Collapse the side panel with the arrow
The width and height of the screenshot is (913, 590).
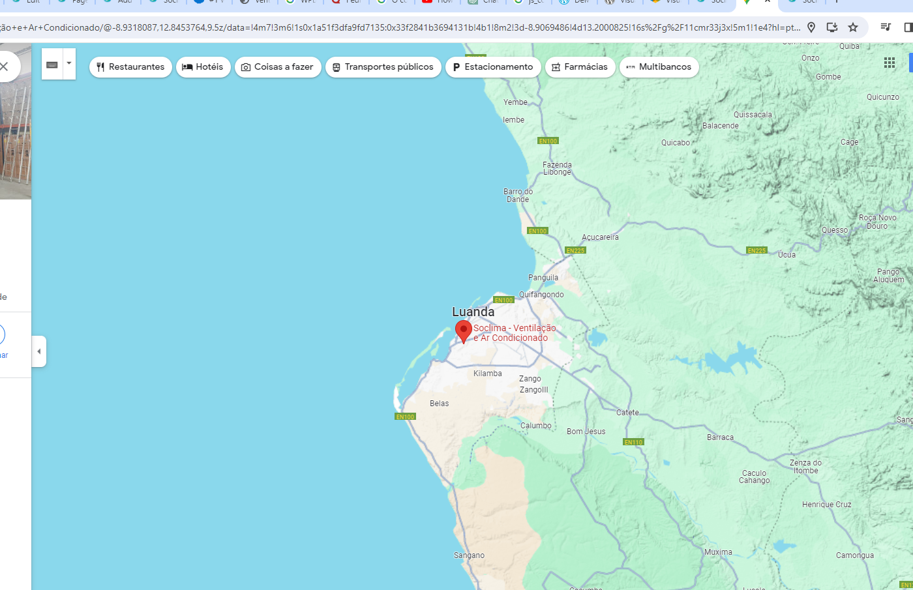coord(39,351)
